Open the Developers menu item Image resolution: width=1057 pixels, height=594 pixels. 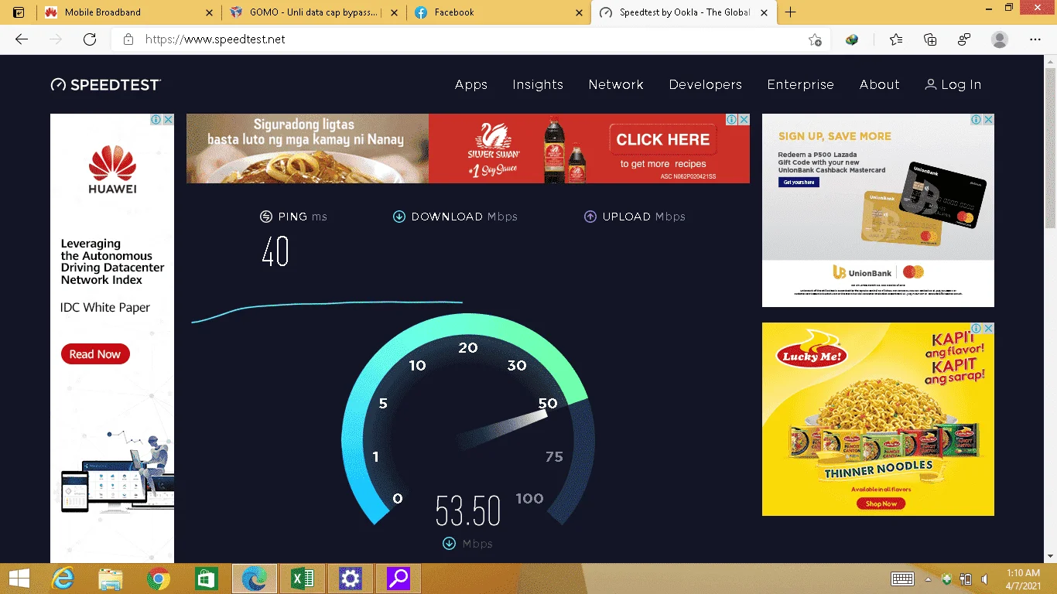tap(706, 85)
